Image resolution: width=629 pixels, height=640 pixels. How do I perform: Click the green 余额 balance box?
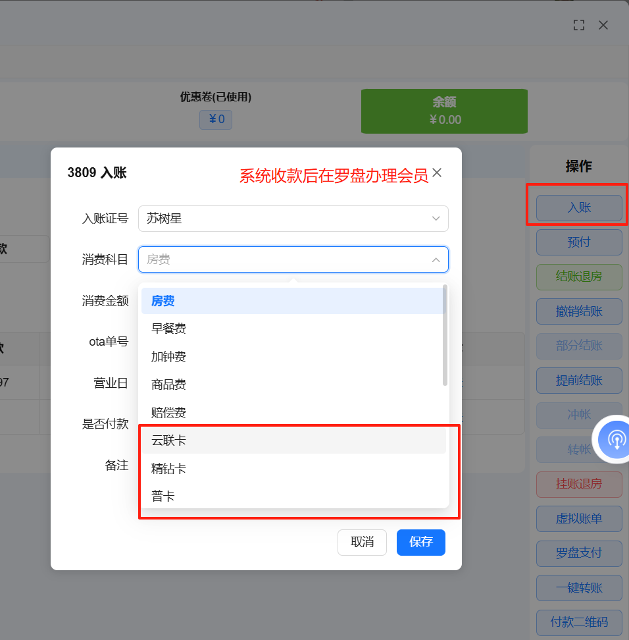444,111
